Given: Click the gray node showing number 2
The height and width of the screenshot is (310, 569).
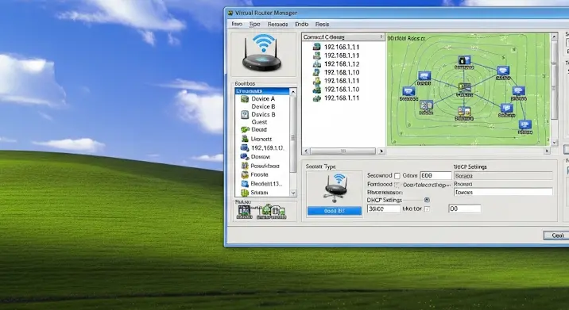Looking at the screenshot, I should coord(426,105).
